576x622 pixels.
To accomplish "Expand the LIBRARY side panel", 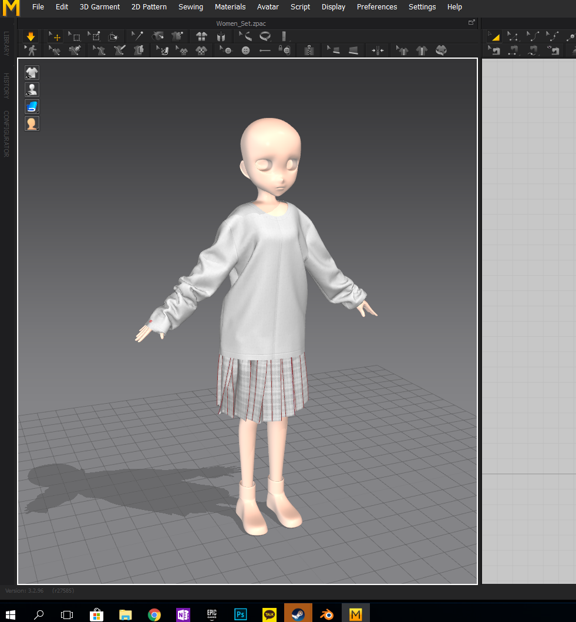I will click(6, 44).
